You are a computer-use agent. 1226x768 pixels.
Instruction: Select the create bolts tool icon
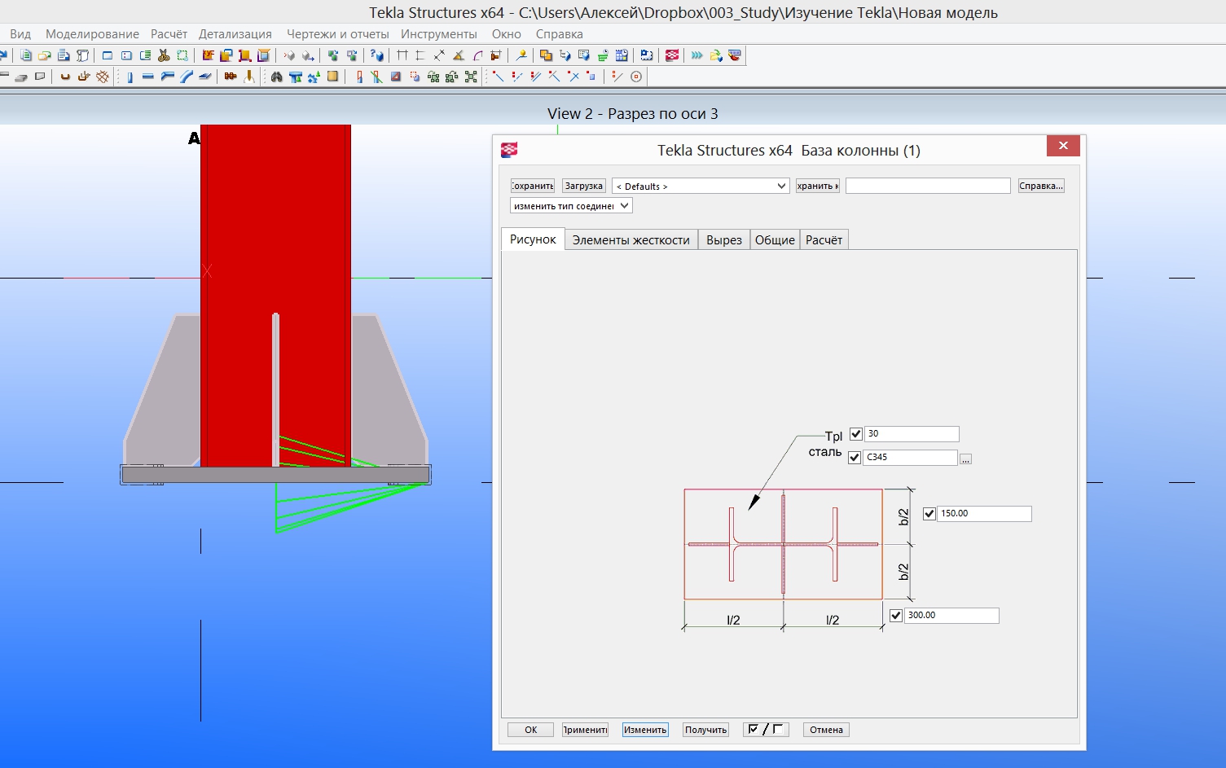[x=231, y=77]
